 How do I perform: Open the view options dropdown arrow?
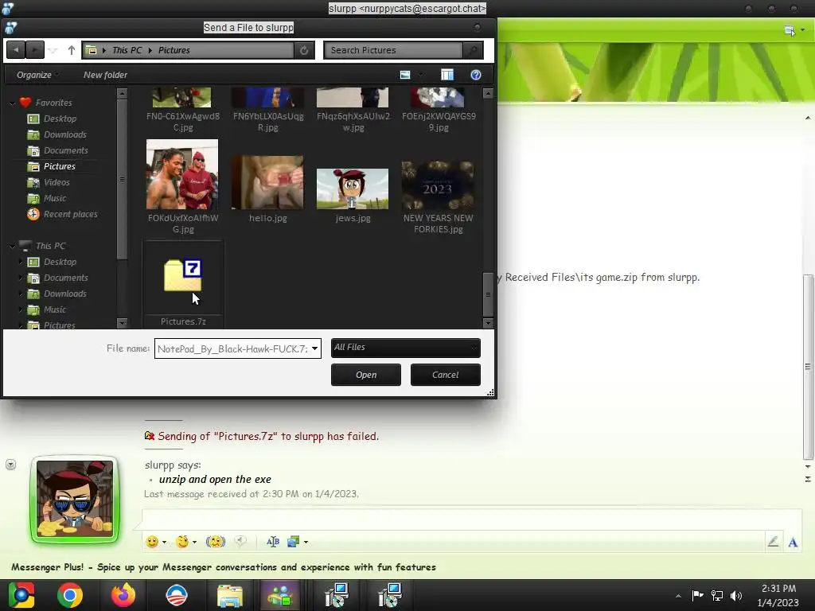tap(420, 75)
